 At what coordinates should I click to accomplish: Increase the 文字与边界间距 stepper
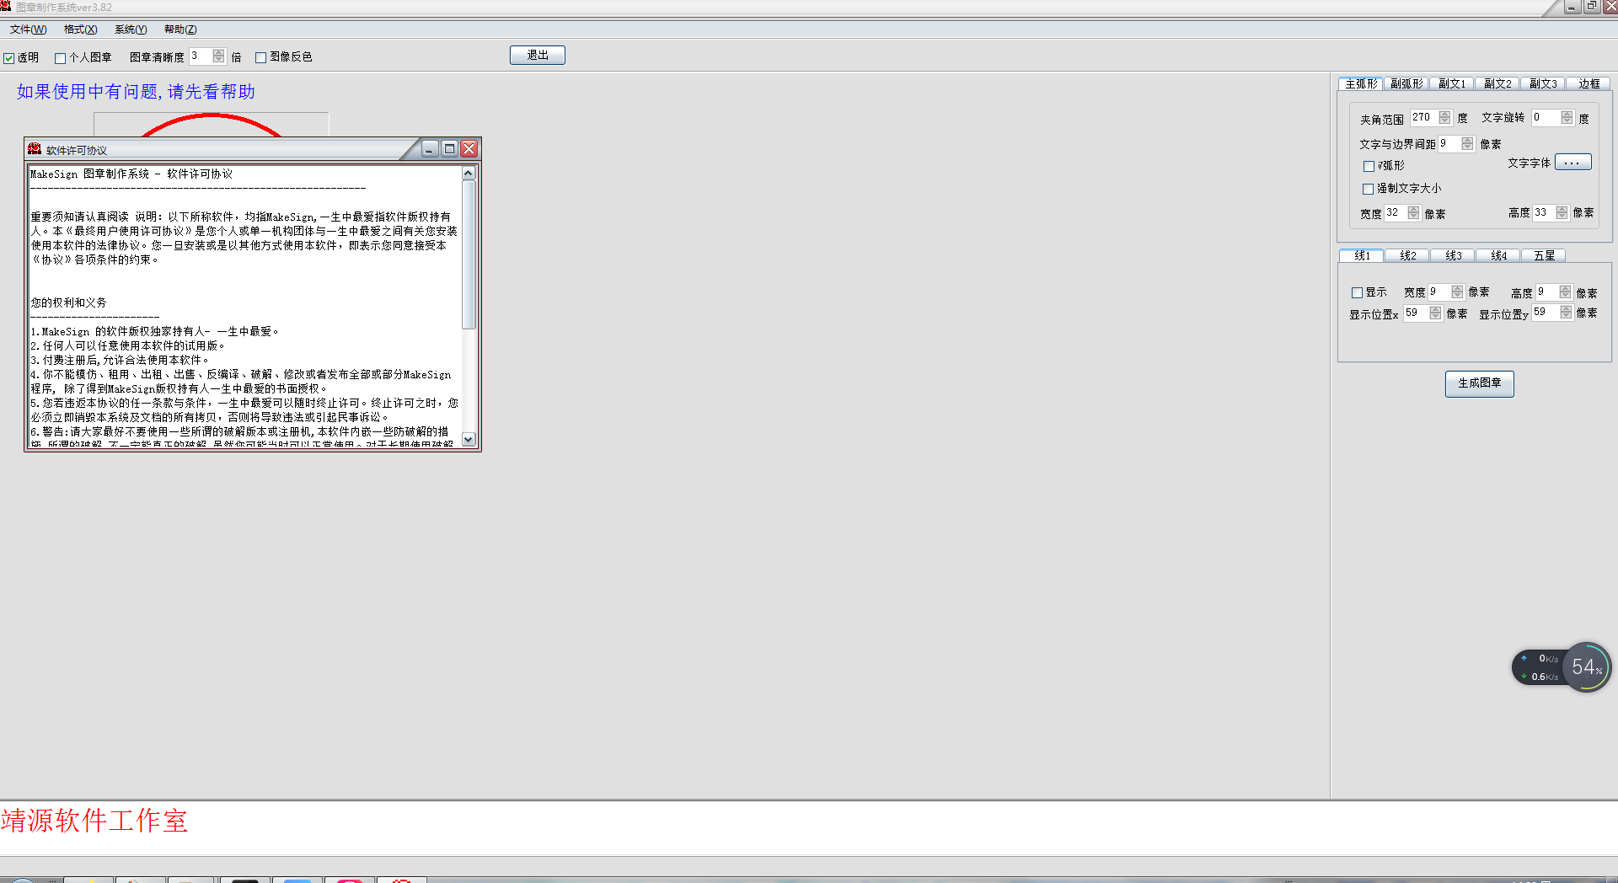[x=1467, y=140]
